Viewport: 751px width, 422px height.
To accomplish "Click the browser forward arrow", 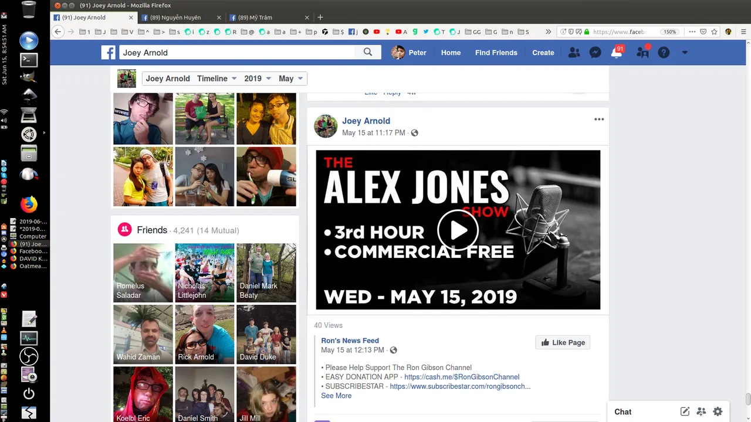I will [x=71, y=32].
